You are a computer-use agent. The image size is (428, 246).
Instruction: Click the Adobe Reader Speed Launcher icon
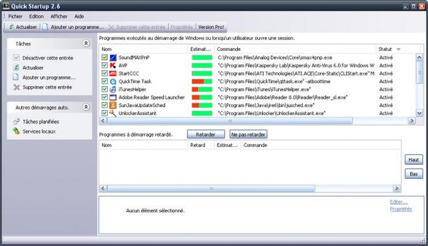tap(113, 97)
